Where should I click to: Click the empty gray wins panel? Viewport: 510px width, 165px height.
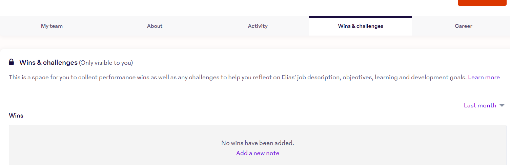tap(258, 145)
